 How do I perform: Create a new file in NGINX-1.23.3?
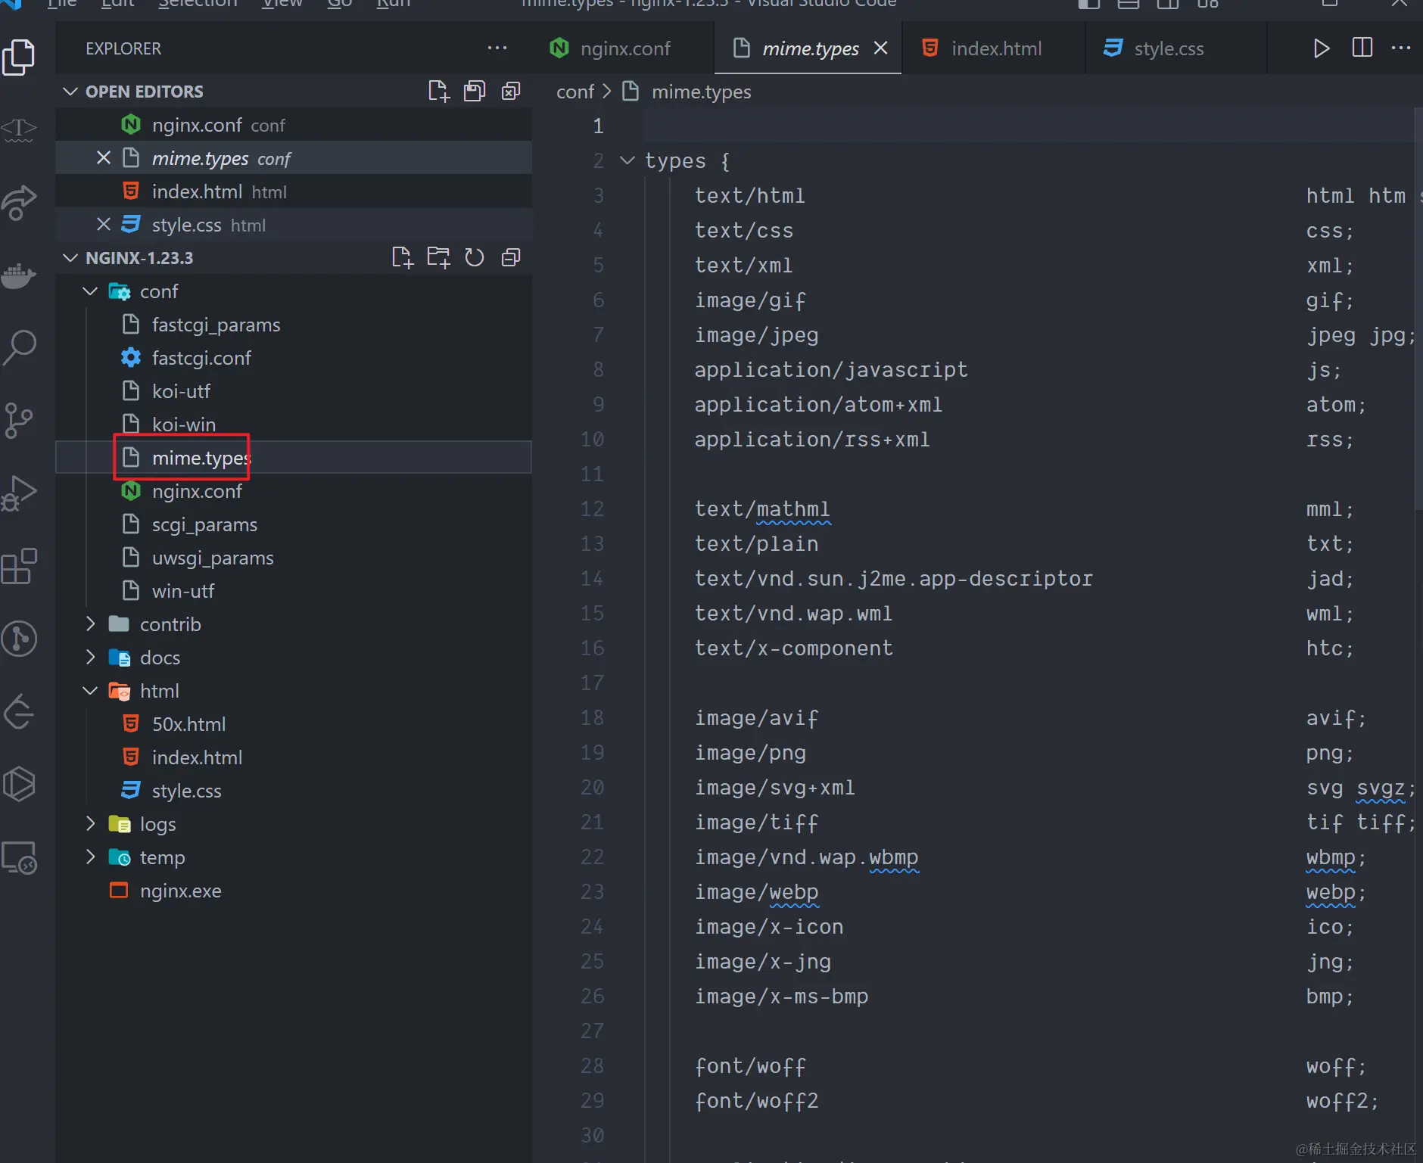402,257
